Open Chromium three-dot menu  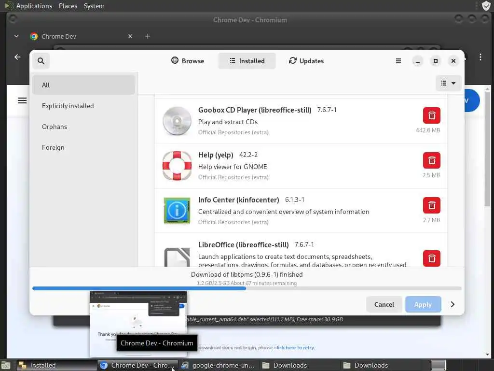pos(480,57)
